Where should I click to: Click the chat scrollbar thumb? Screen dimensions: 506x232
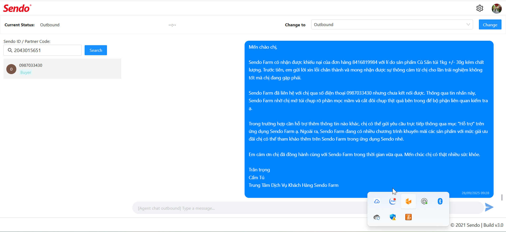coord(502,197)
